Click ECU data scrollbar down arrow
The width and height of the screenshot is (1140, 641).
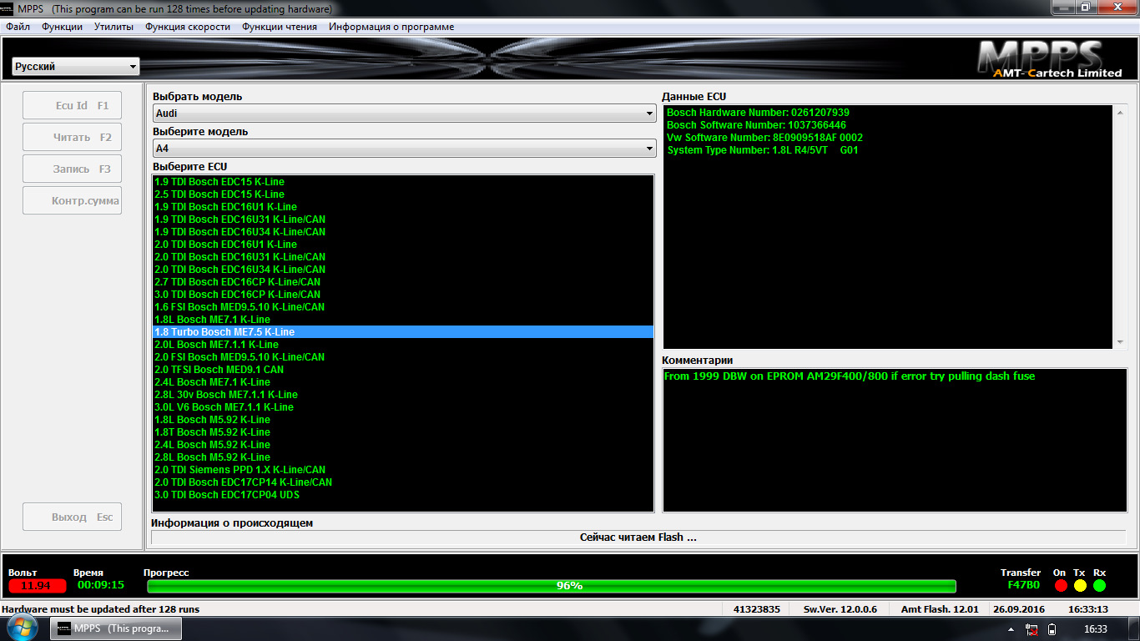point(1119,342)
